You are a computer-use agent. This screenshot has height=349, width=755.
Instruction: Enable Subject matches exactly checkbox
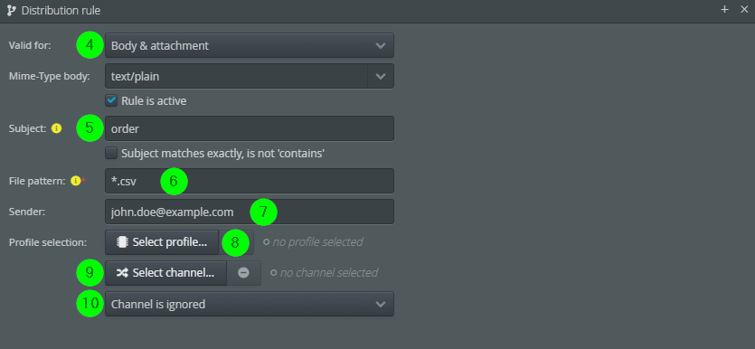(x=112, y=153)
